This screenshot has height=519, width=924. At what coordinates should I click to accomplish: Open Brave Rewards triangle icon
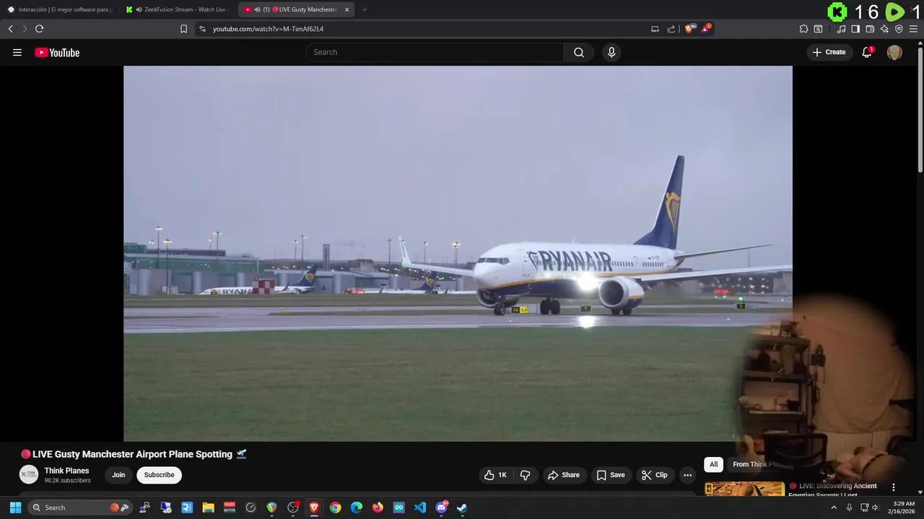coord(706,29)
